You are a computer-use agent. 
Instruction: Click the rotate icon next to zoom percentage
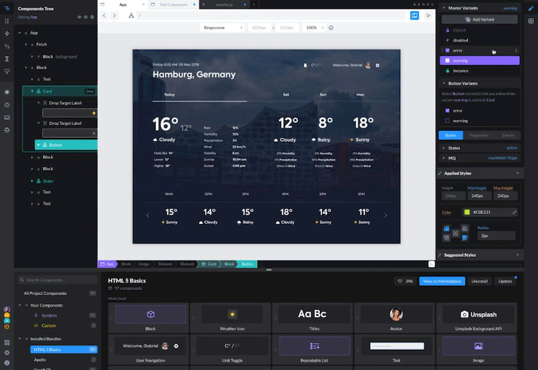(331, 28)
